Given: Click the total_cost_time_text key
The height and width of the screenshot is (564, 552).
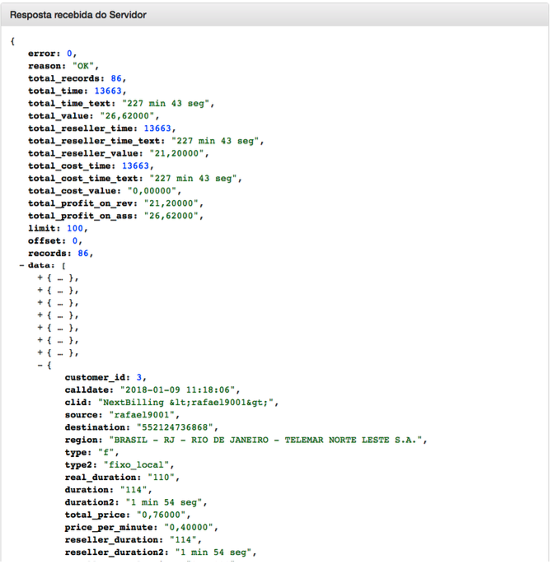Looking at the screenshot, I should (x=86, y=179).
